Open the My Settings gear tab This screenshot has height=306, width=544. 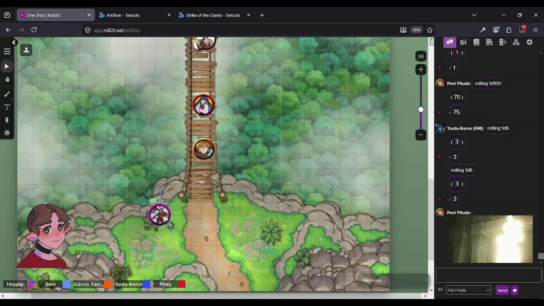[x=530, y=42]
